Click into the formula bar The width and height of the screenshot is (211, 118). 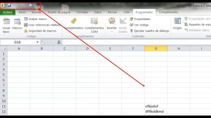[x=136, y=42]
